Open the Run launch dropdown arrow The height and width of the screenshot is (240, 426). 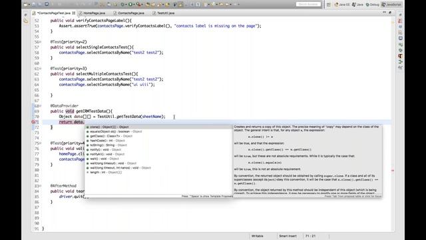[x=134, y=5]
